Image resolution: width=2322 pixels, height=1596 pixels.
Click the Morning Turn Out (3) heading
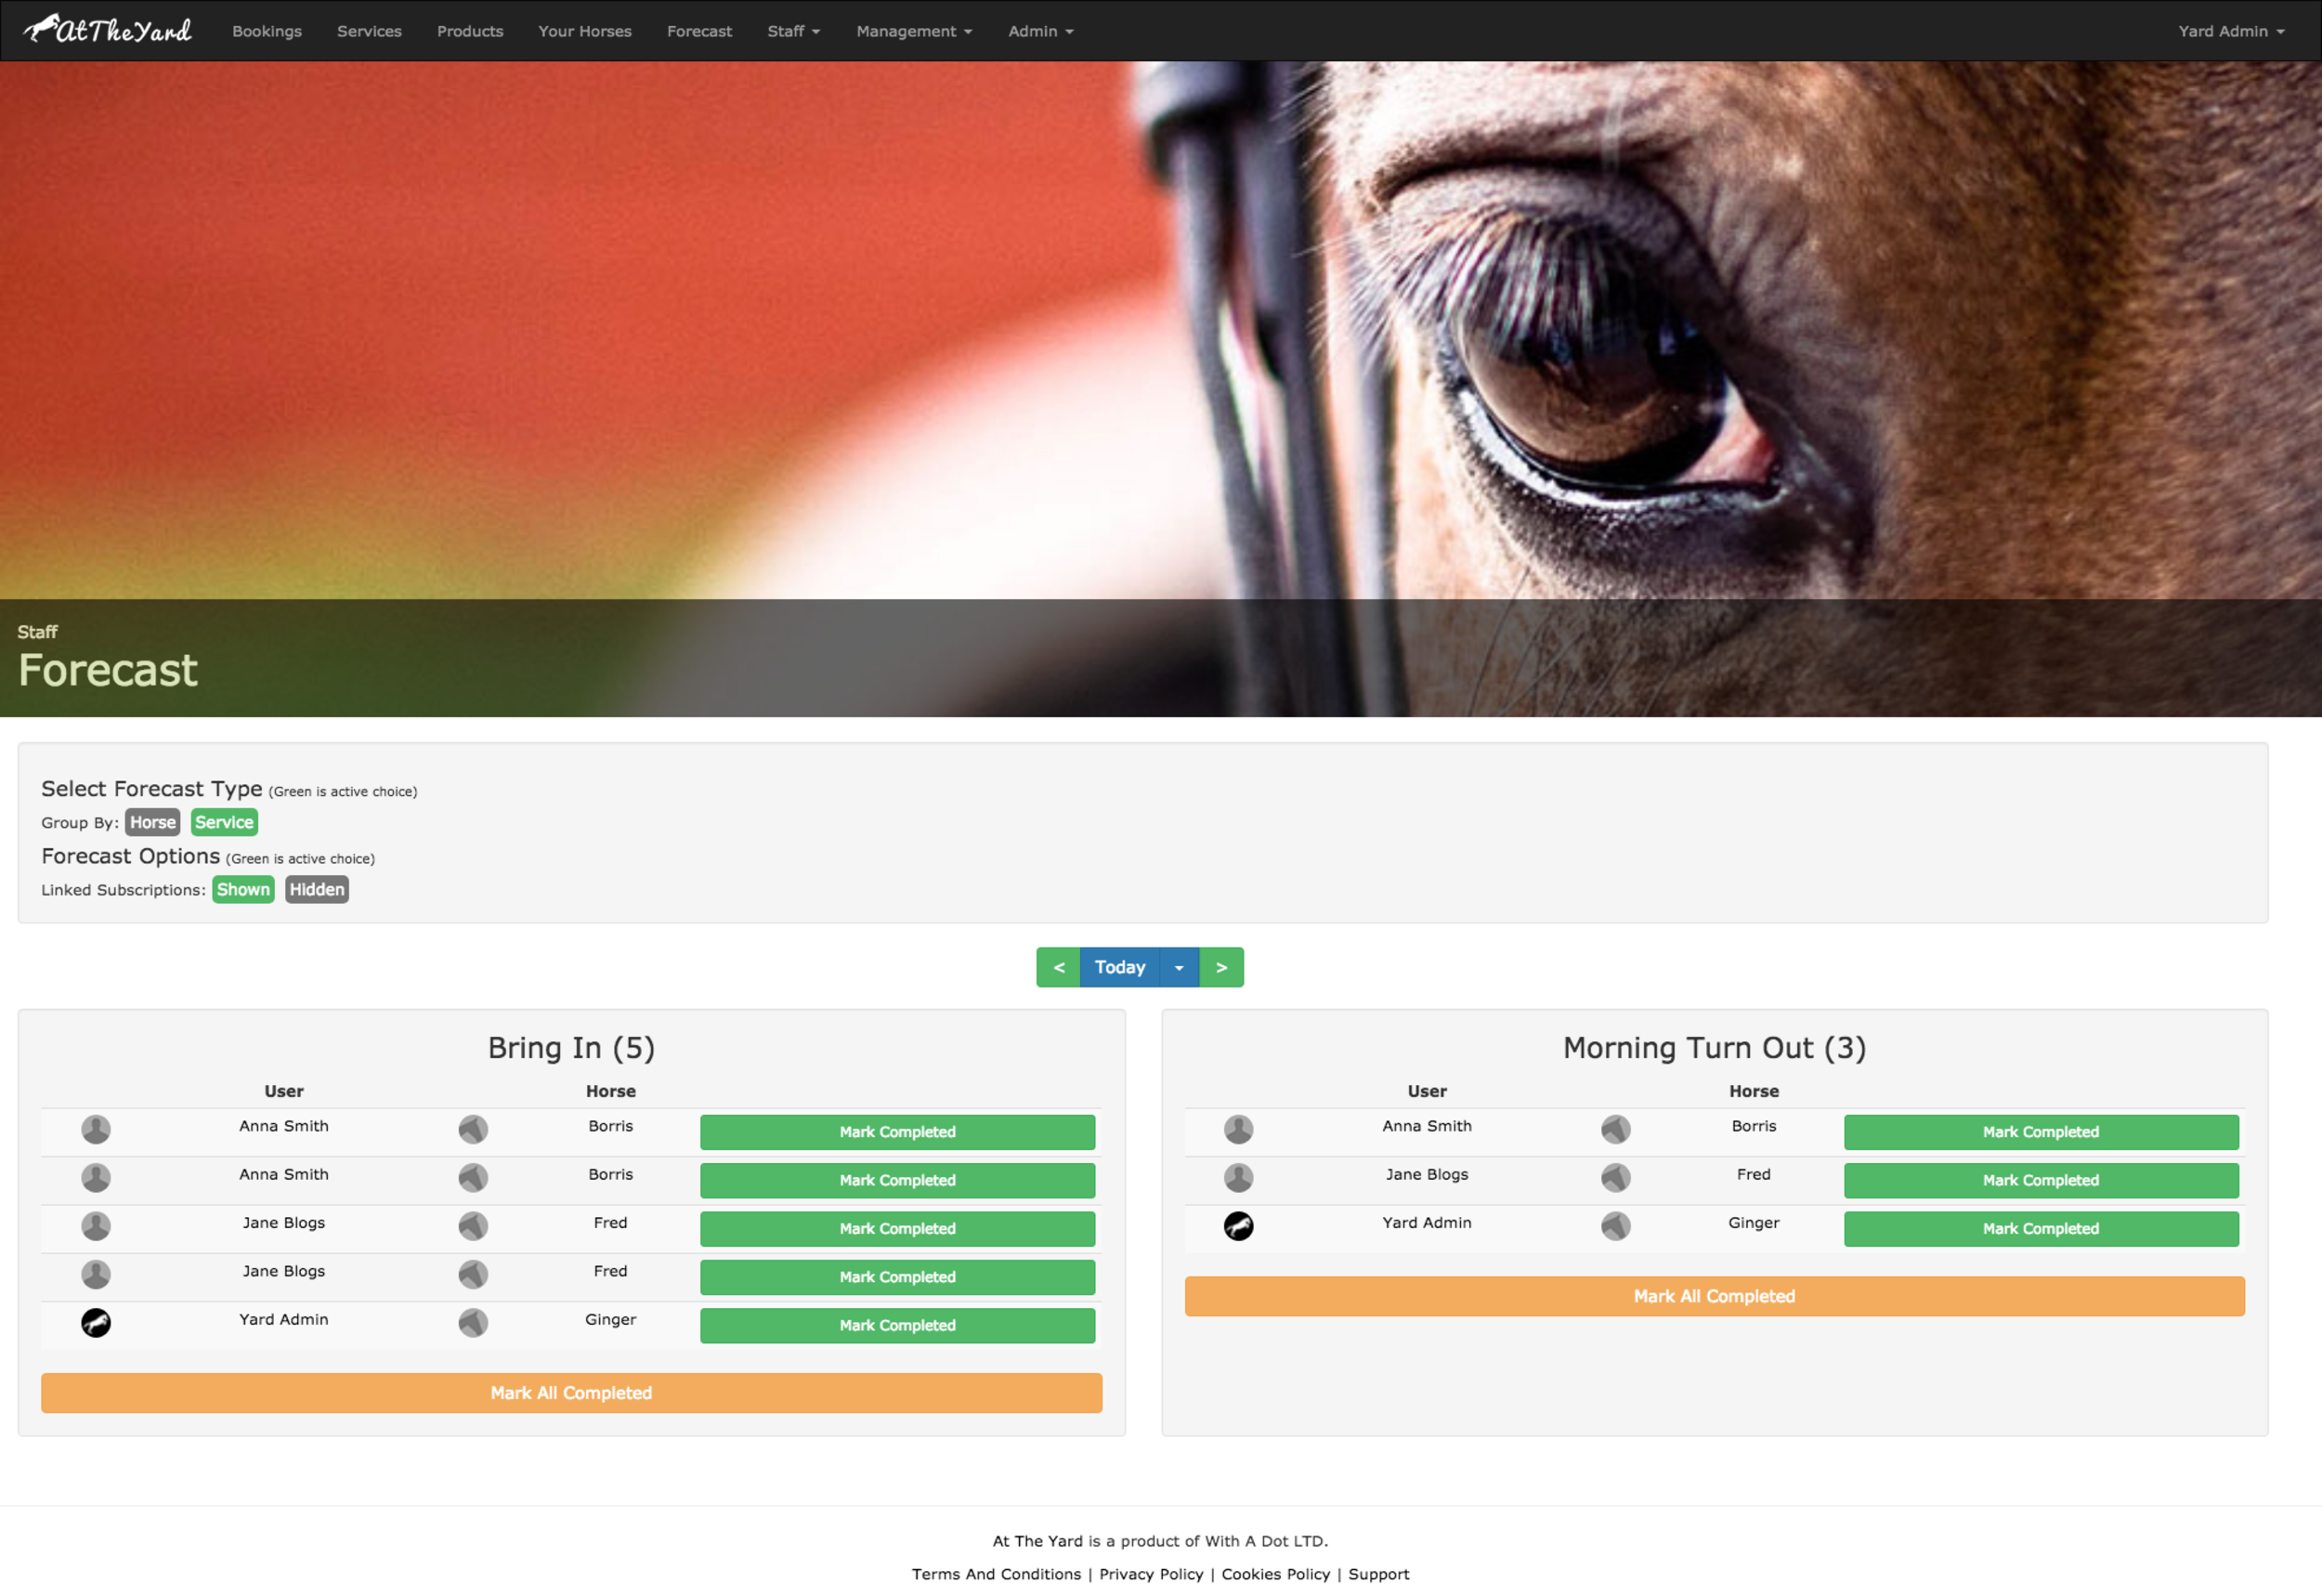pos(1715,1048)
